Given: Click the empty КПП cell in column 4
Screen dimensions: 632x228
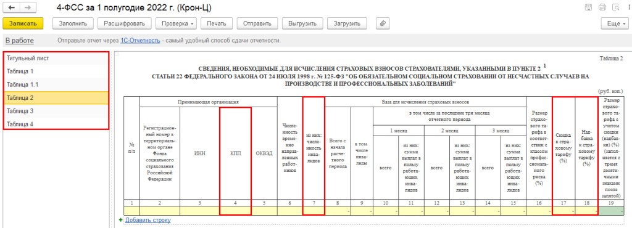Looking at the screenshot, I should coord(236,211).
